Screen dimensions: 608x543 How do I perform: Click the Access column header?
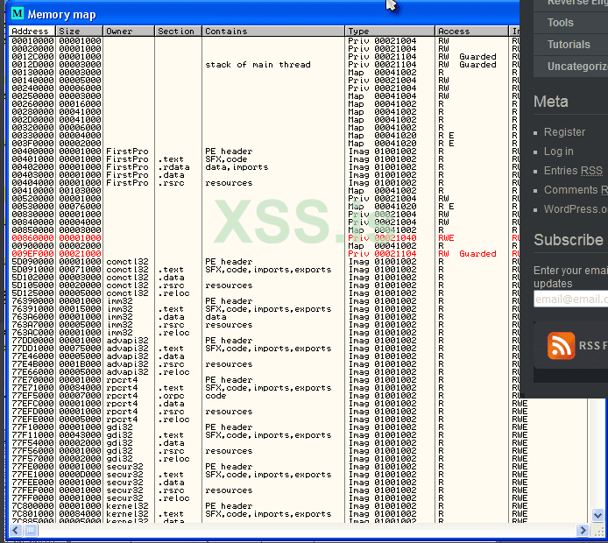(x=471, y=31)
